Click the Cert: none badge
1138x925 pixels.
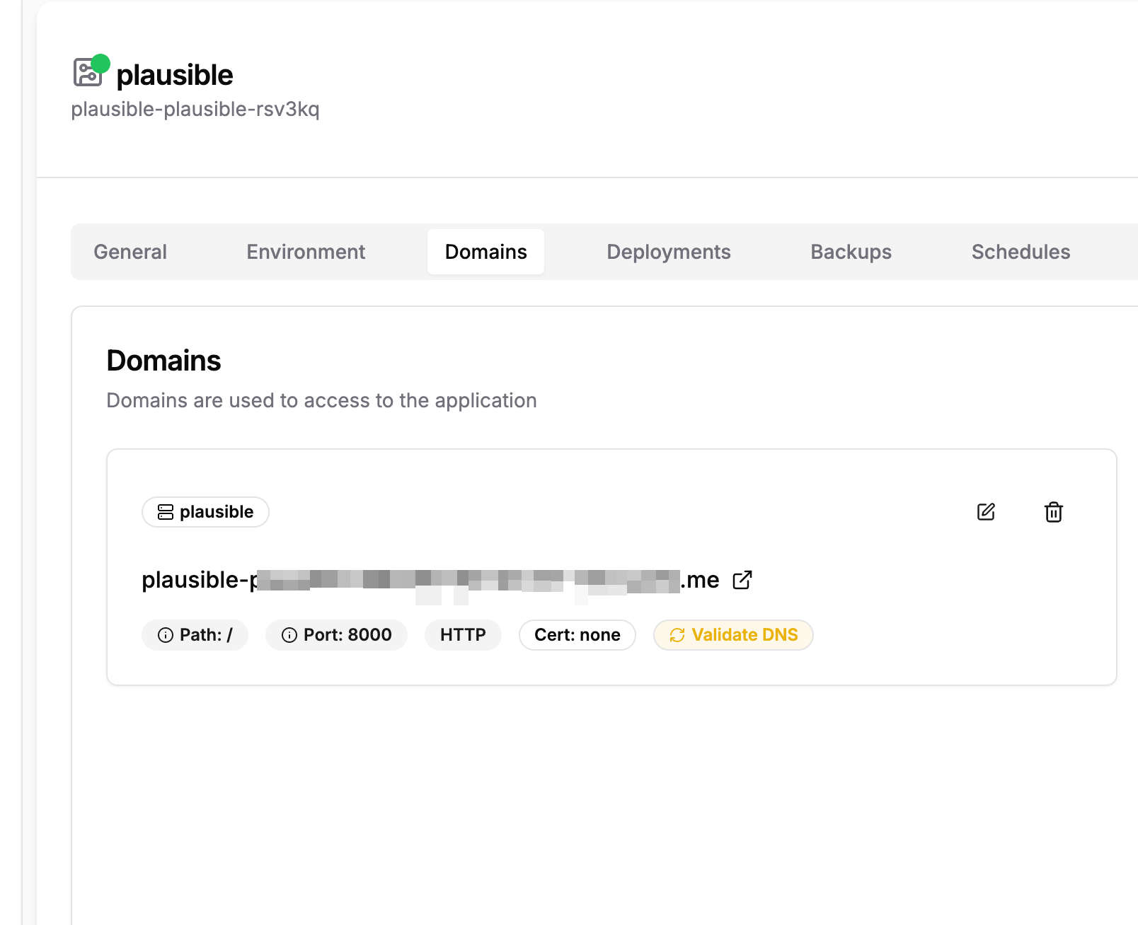(x=577, y=635)
